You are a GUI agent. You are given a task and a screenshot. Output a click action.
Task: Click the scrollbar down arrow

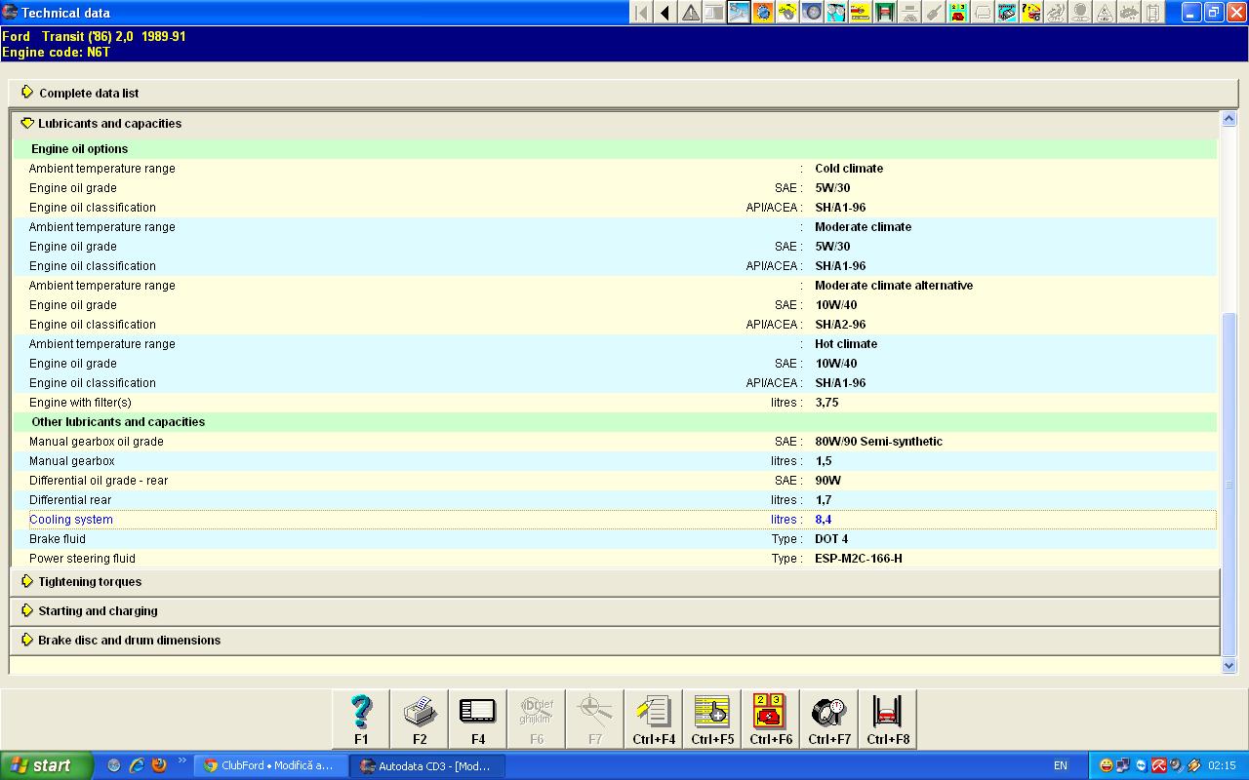click(x=1229, y=665)
